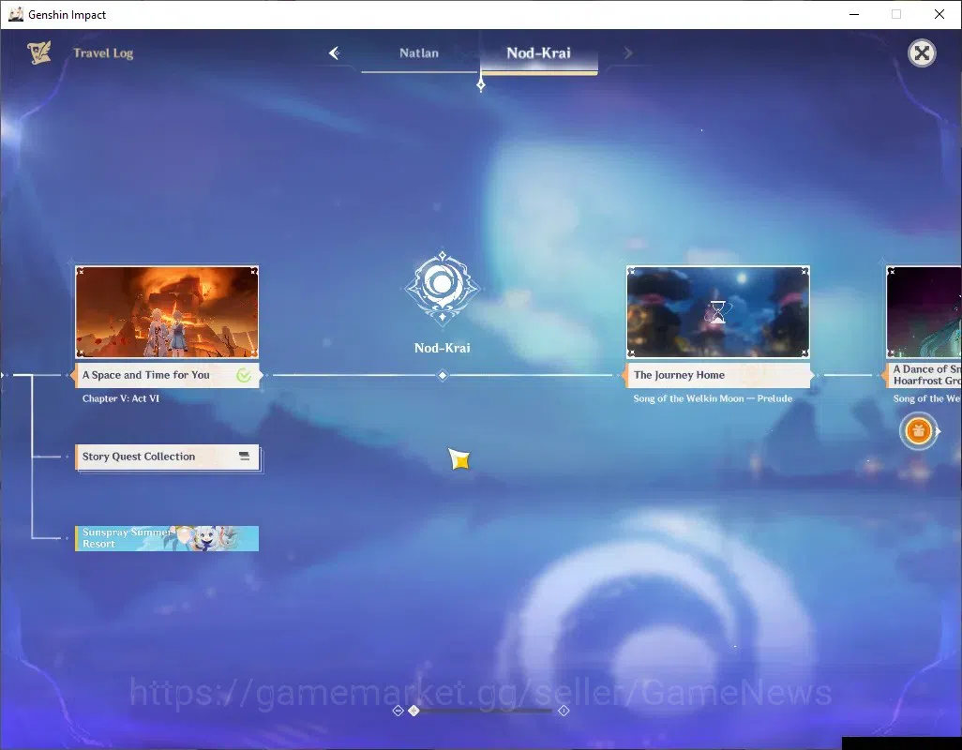
Task: Click the Travel Log feather icon
Action: pos(39,52)
